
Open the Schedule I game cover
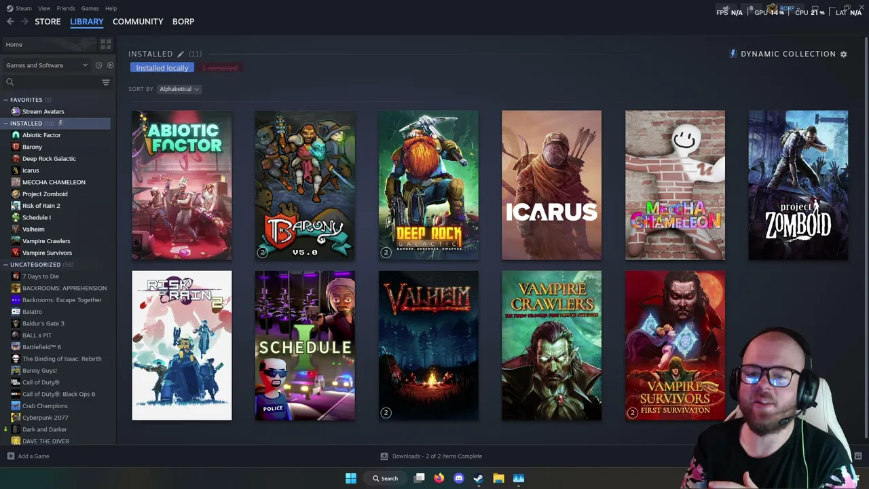305,346
